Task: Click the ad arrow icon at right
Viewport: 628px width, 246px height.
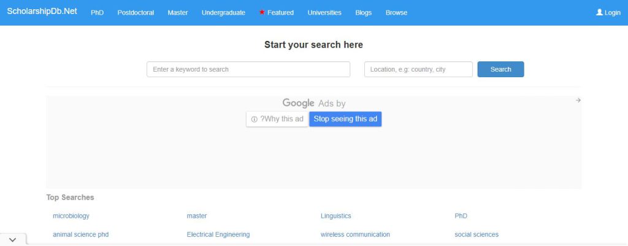Action: point(578,100)
